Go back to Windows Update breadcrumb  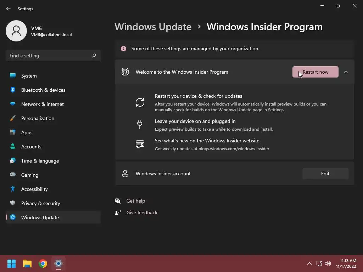click(x=153, y=27)
